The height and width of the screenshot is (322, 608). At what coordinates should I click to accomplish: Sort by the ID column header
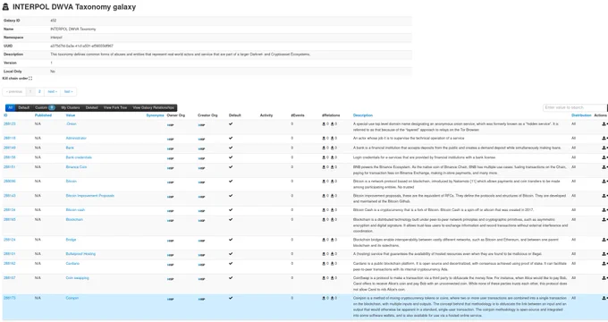coord(5,115)
